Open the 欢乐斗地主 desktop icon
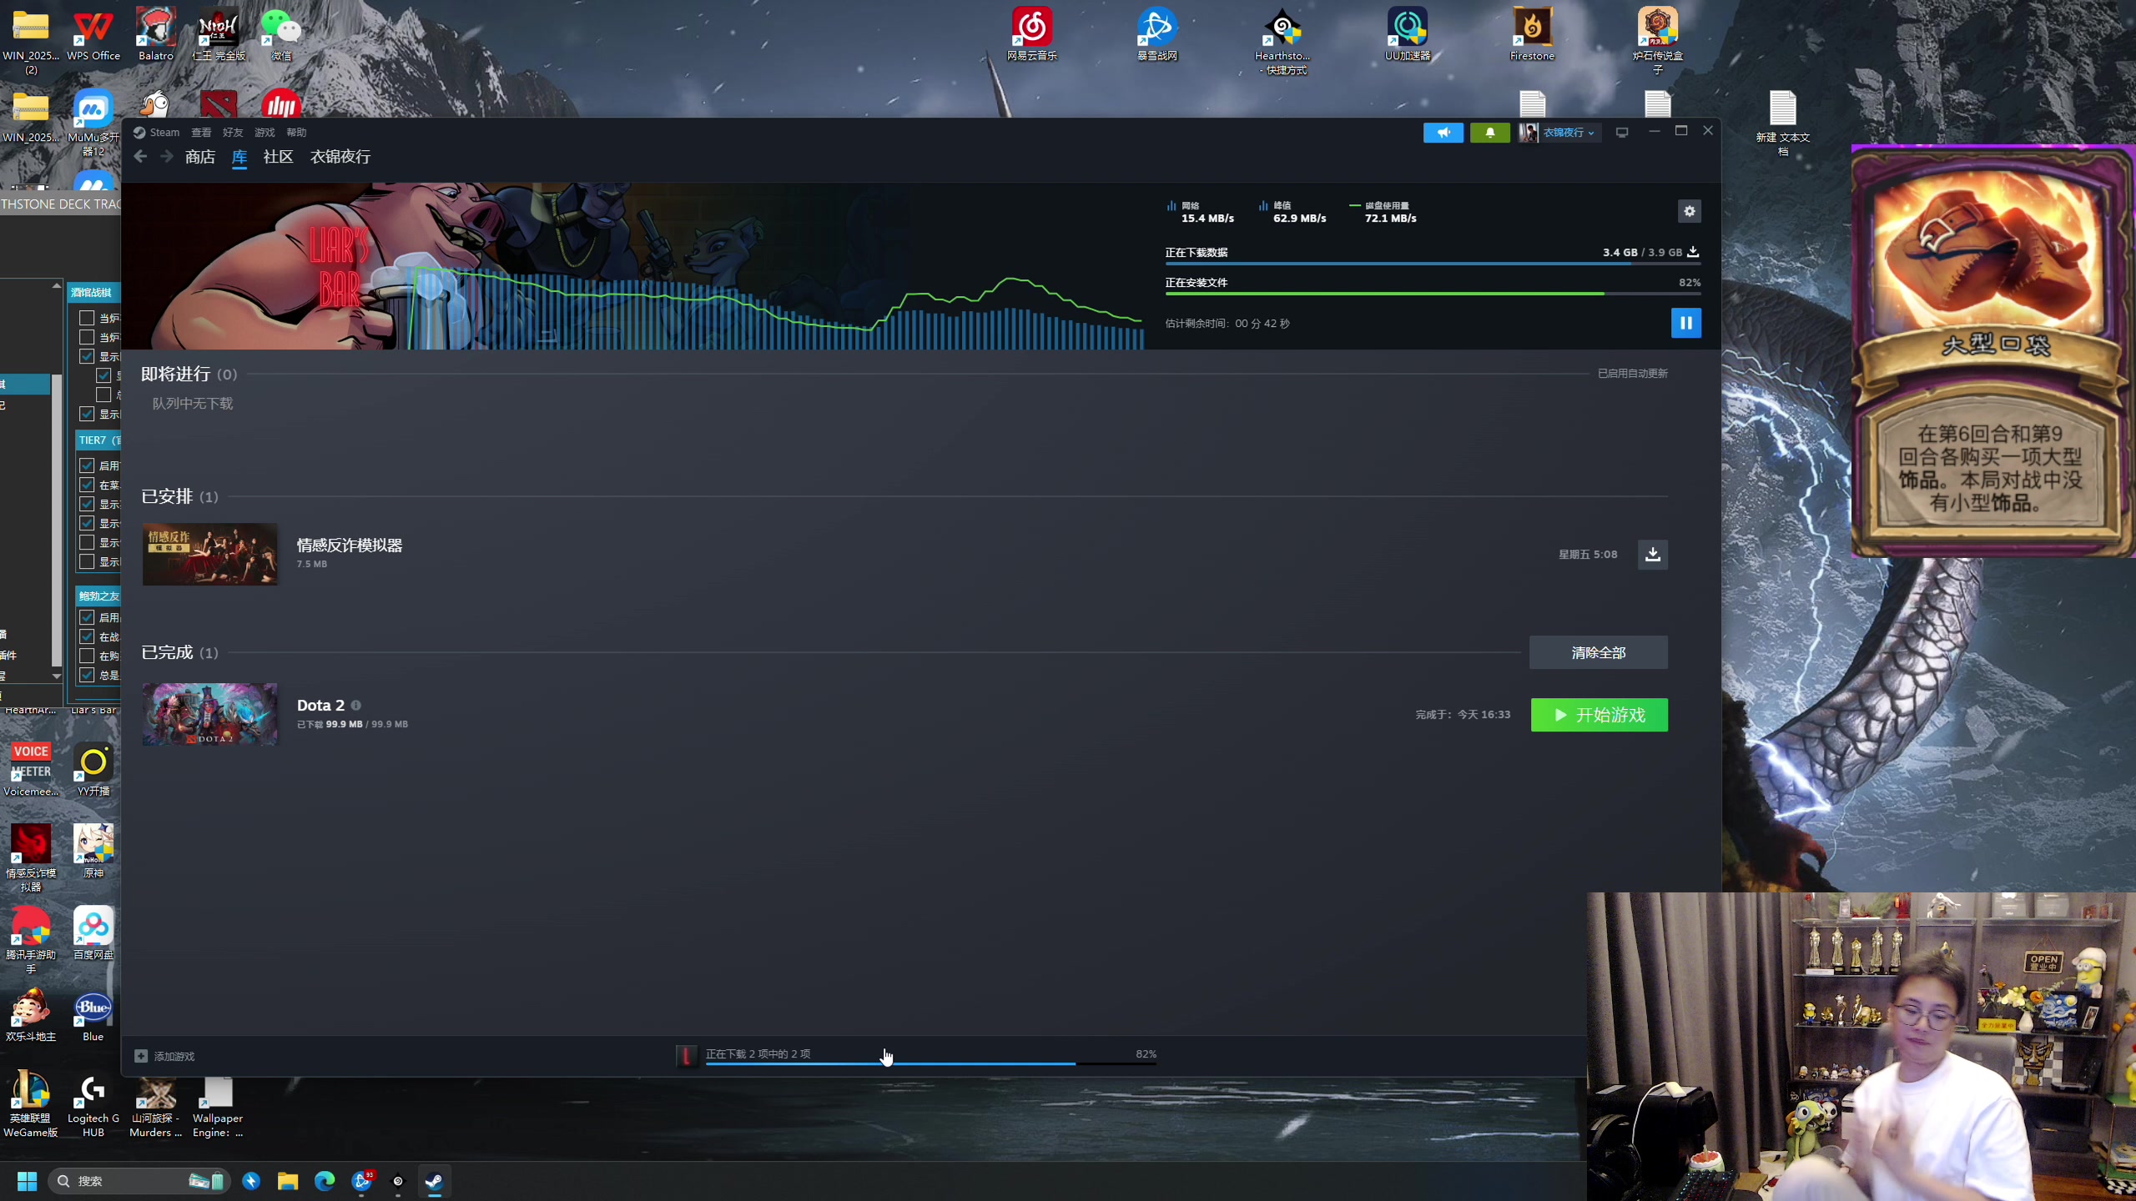 [31, 1014]
